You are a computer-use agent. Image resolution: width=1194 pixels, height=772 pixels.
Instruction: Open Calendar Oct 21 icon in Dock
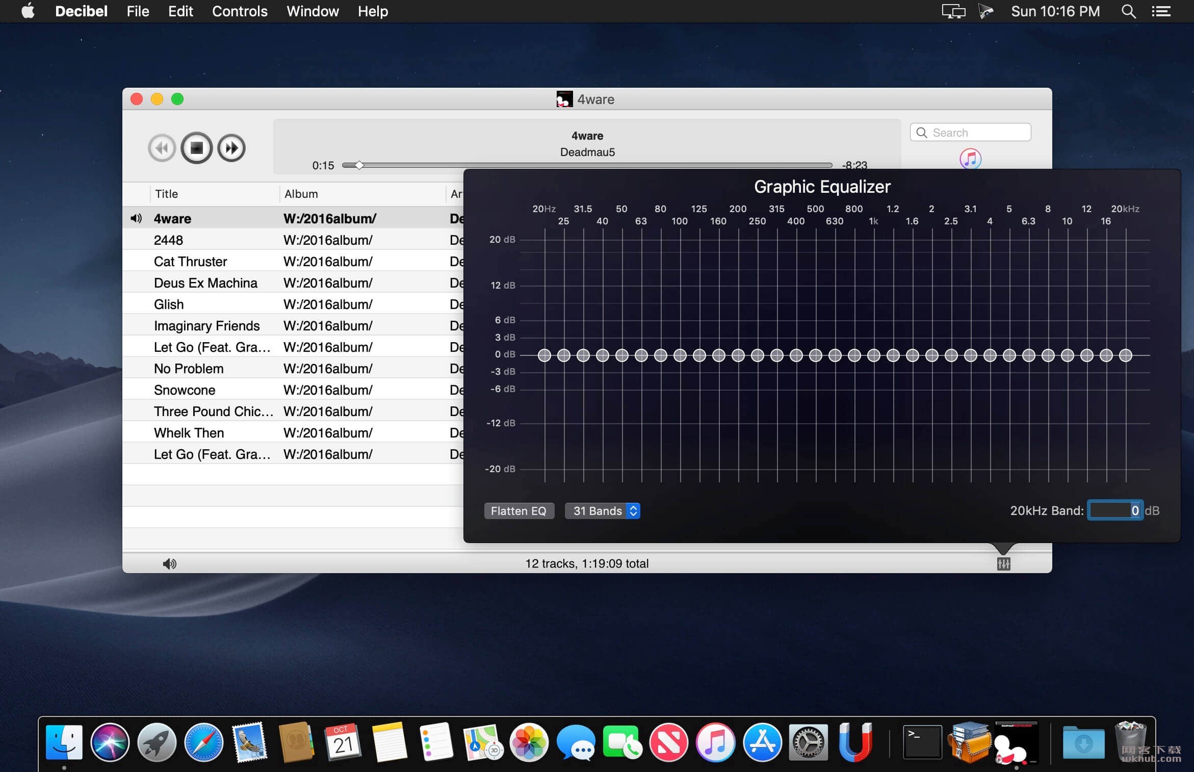343,742
